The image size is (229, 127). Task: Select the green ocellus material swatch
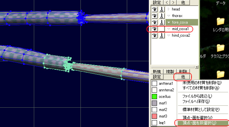pyautogui.click(x=154, y=97)
